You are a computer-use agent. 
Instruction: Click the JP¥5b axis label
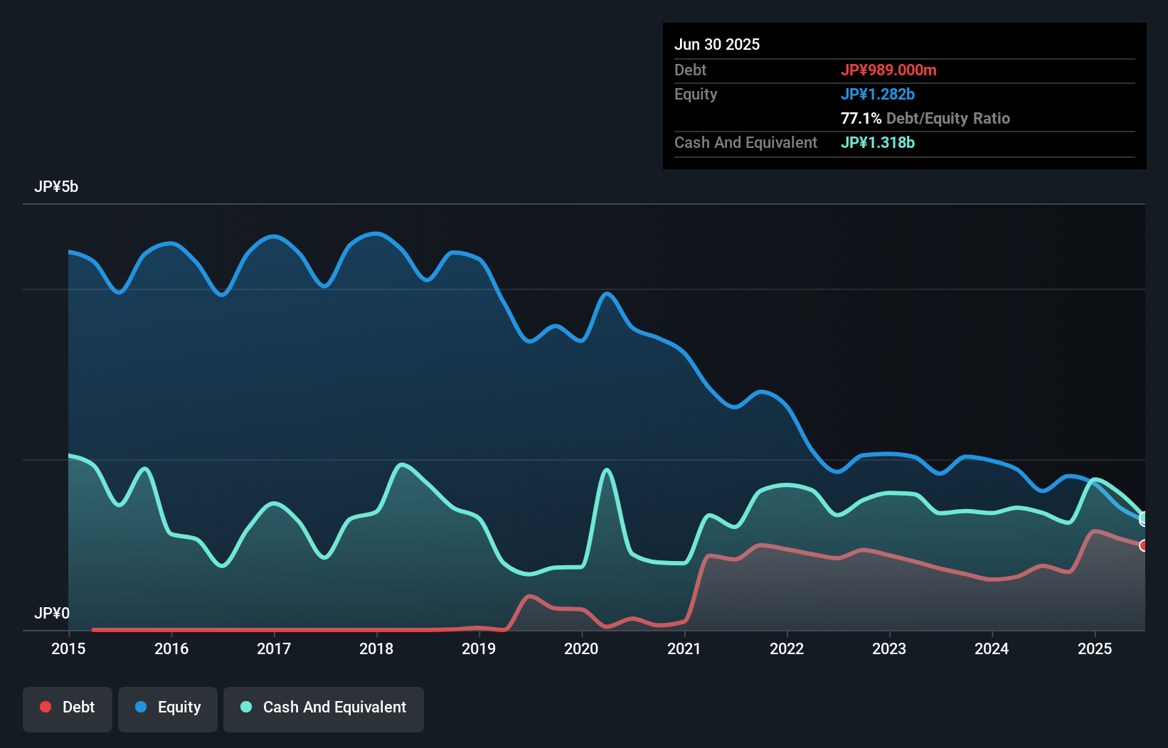click(x=57, y=186)
